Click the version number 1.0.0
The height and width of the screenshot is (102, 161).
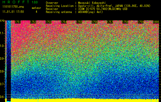click(x=35, y=2)
